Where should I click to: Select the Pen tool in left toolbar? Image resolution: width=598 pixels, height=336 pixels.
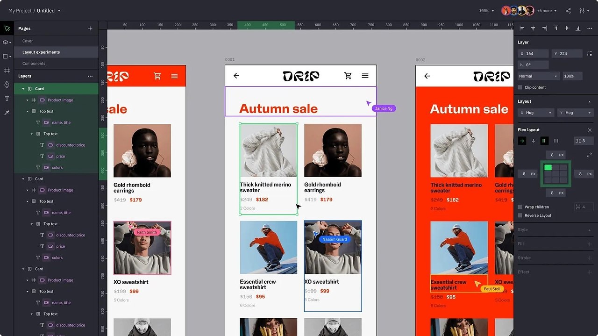coord(7,85)
